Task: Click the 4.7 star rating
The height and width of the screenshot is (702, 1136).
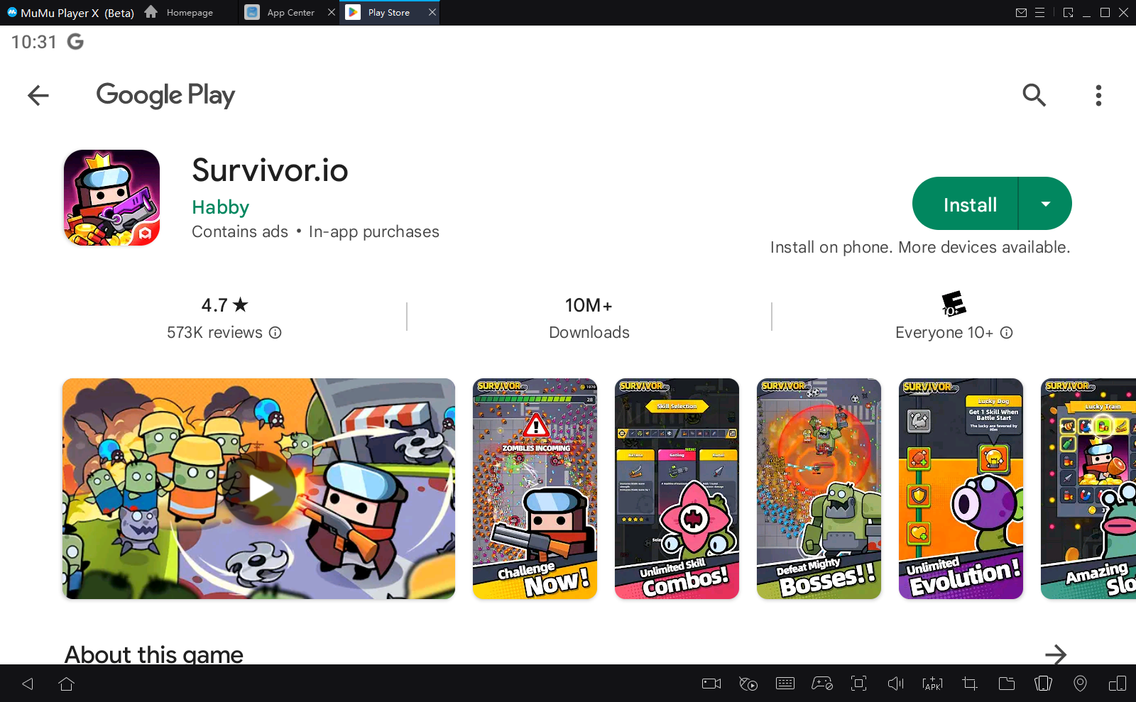Action: point(224,305)
